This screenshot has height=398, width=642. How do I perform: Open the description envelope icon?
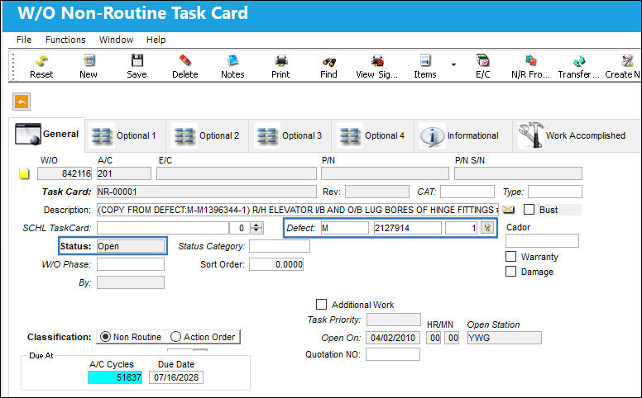pos(508,210)
